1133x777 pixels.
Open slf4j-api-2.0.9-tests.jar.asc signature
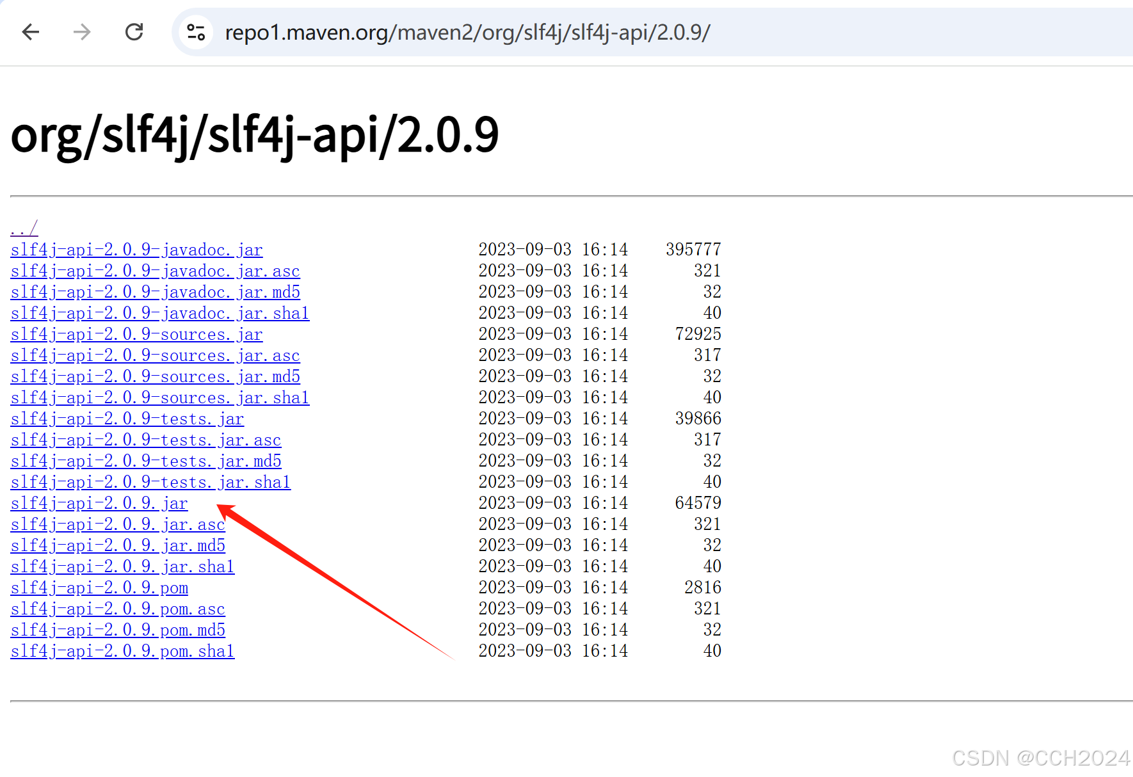click(146, 440)
